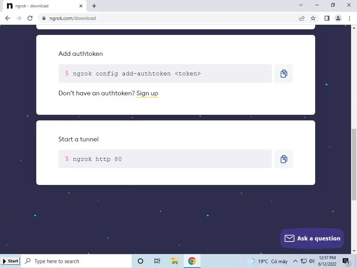The width and height of the screenshot is (357, 268).
Task: Click the ngrok http 80 command text
Action: click(x=97, y=159)
